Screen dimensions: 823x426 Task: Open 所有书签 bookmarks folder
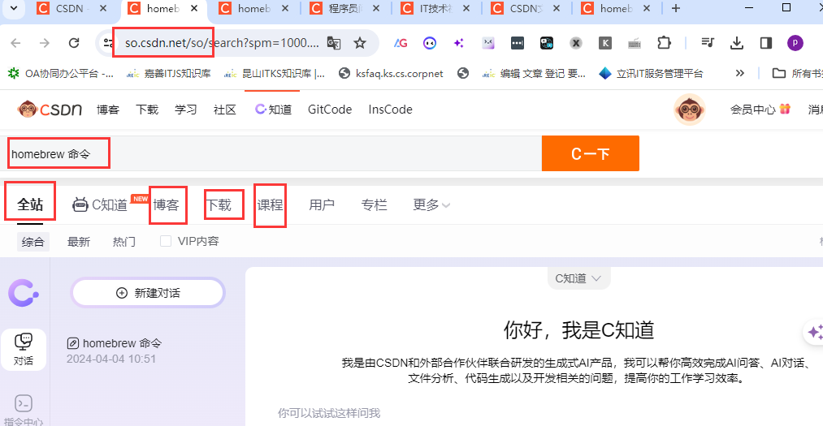click(x=797, y=73)
